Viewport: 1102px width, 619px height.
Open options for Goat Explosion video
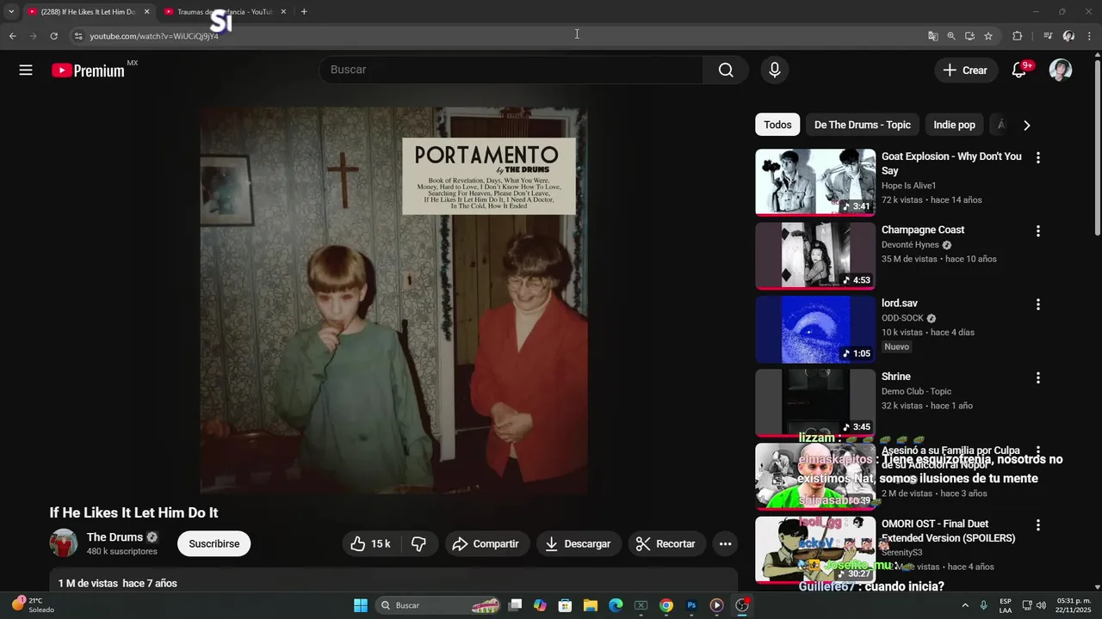[x=1038, y=157]
